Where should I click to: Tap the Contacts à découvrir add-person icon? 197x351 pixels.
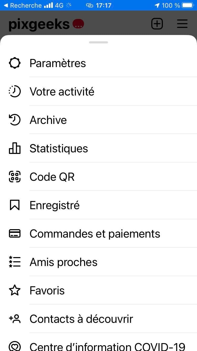coord(15,319)
